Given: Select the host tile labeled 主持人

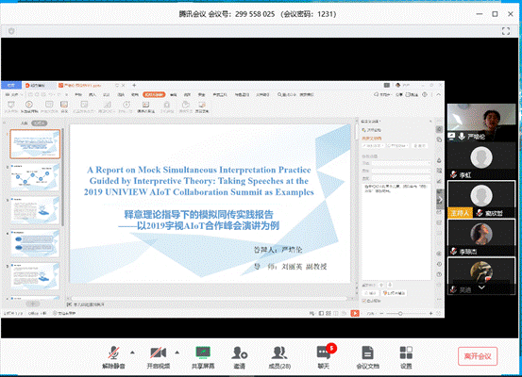Looking at the screenshot, I should click(481, 200).
